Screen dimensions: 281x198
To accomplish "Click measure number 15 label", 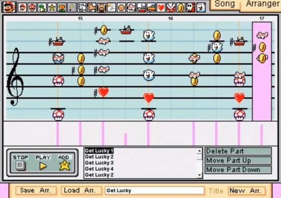I will 80,18.
